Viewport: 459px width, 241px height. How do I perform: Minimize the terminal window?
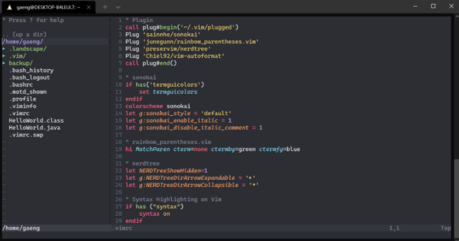click(415, 6)
